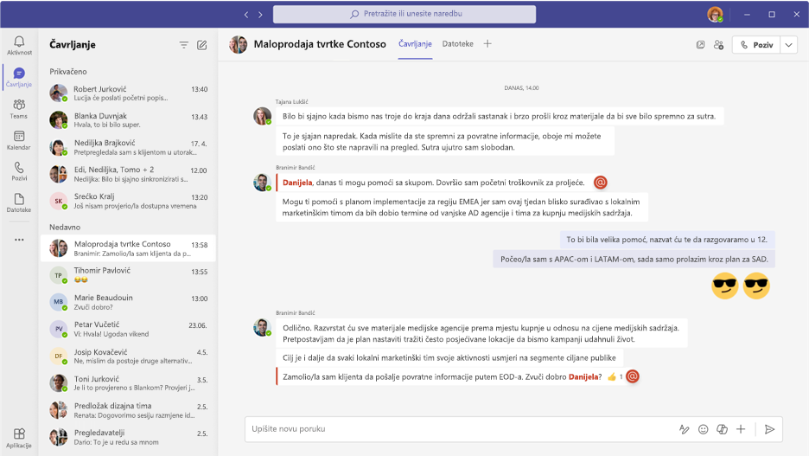Open the emoji picker in compose box
The image size is (809, 456).
703,429
